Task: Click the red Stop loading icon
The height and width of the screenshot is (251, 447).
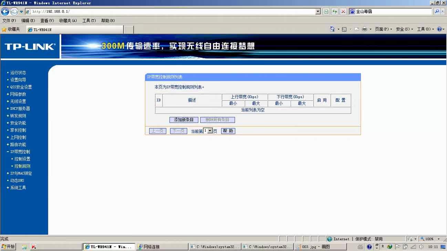Action: (343, 12)
